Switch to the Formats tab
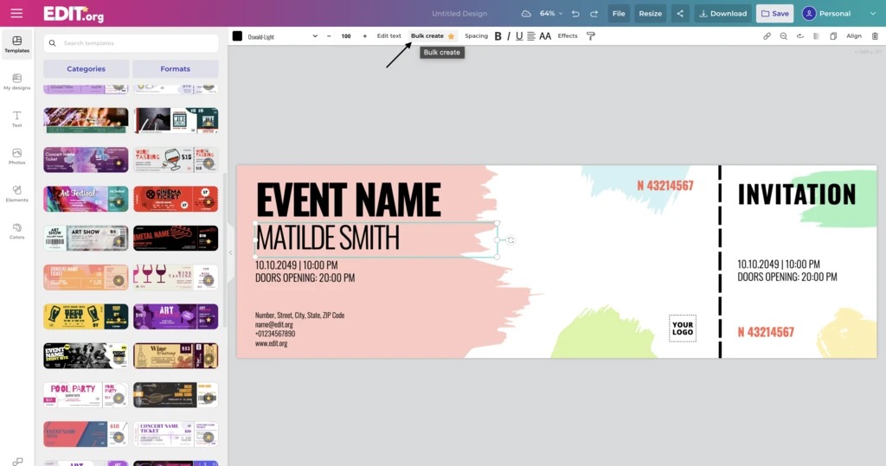The height and width of the screenshot is (466, 886). (175, 69)
